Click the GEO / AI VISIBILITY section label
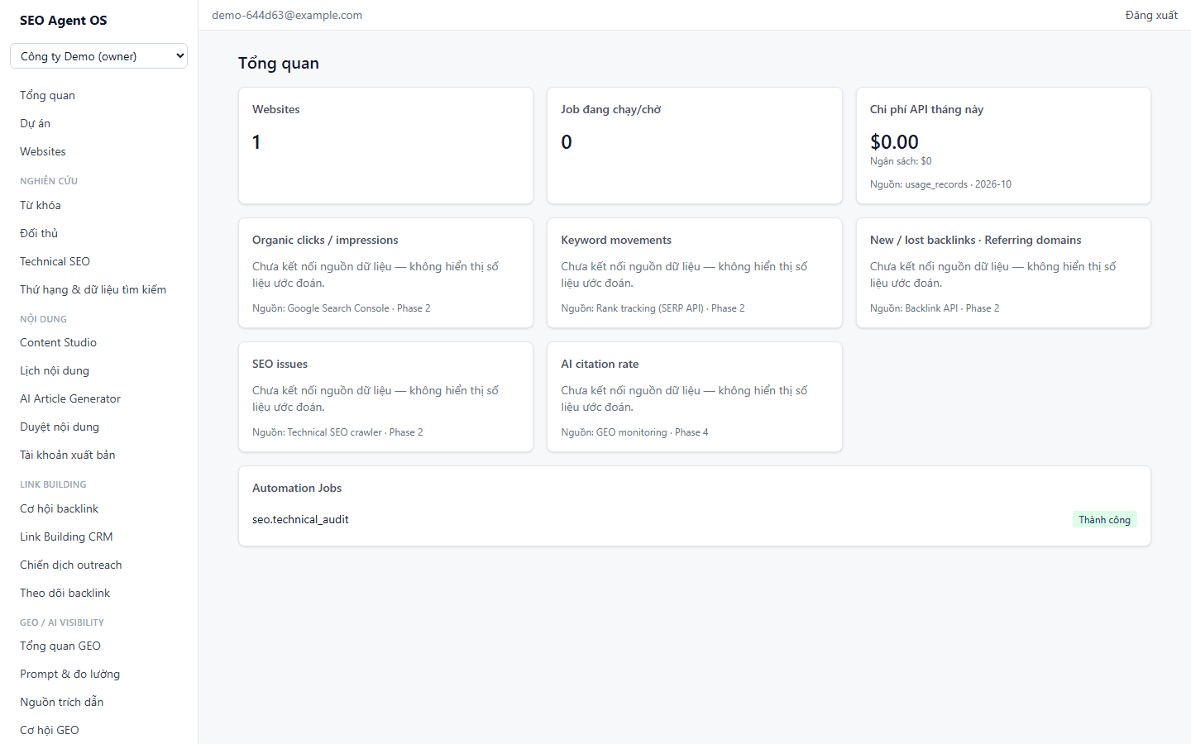1191x744 pixels. pyautogui.click(x=62, y=622)
